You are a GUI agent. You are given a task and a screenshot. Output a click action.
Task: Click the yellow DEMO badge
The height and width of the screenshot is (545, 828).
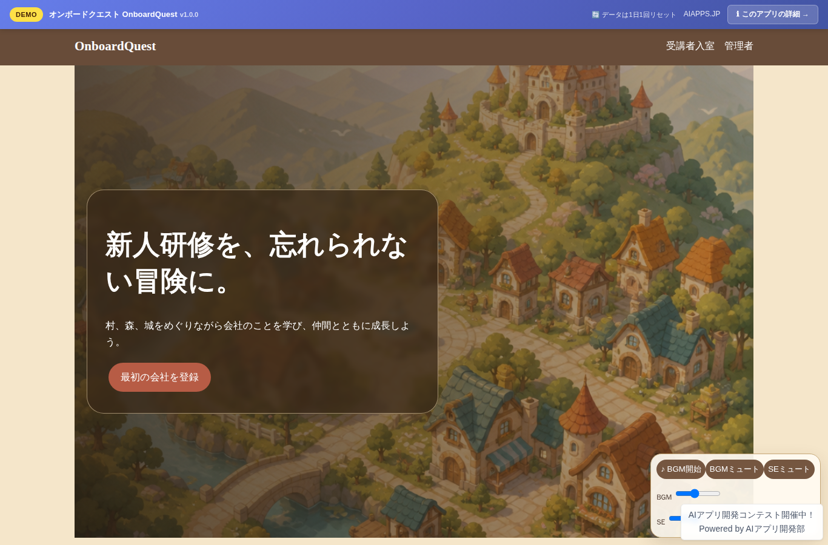click(26, 15)
